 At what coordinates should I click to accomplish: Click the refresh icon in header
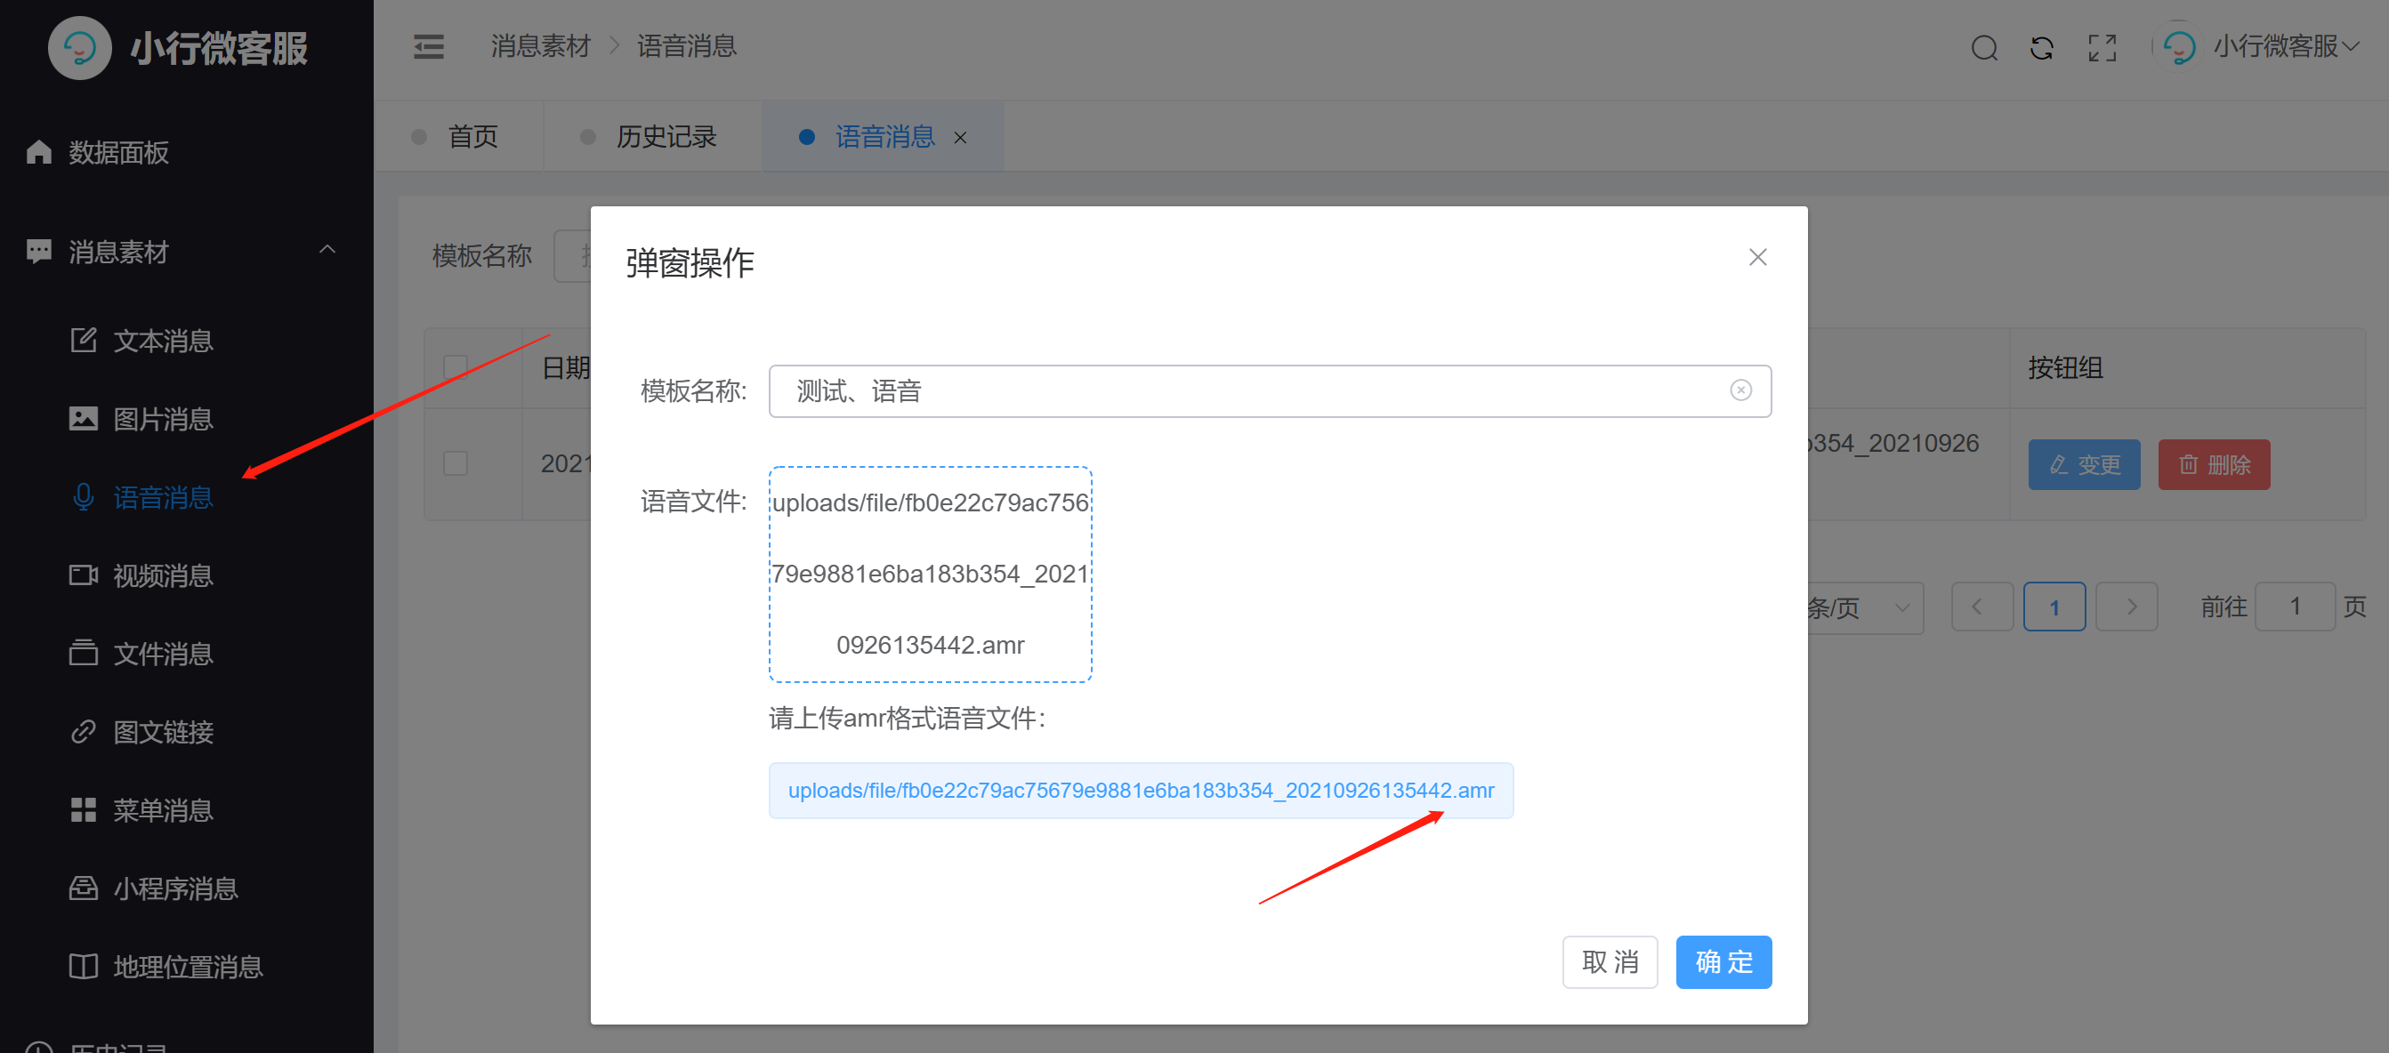[2041, 47]
